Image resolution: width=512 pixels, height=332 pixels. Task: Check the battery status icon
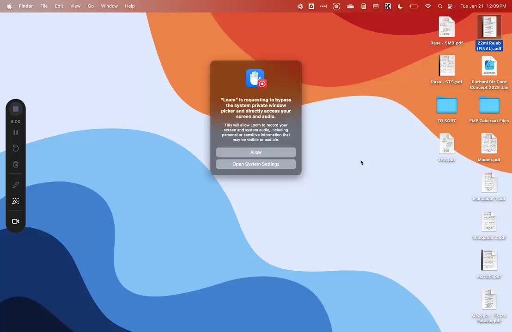414,6
